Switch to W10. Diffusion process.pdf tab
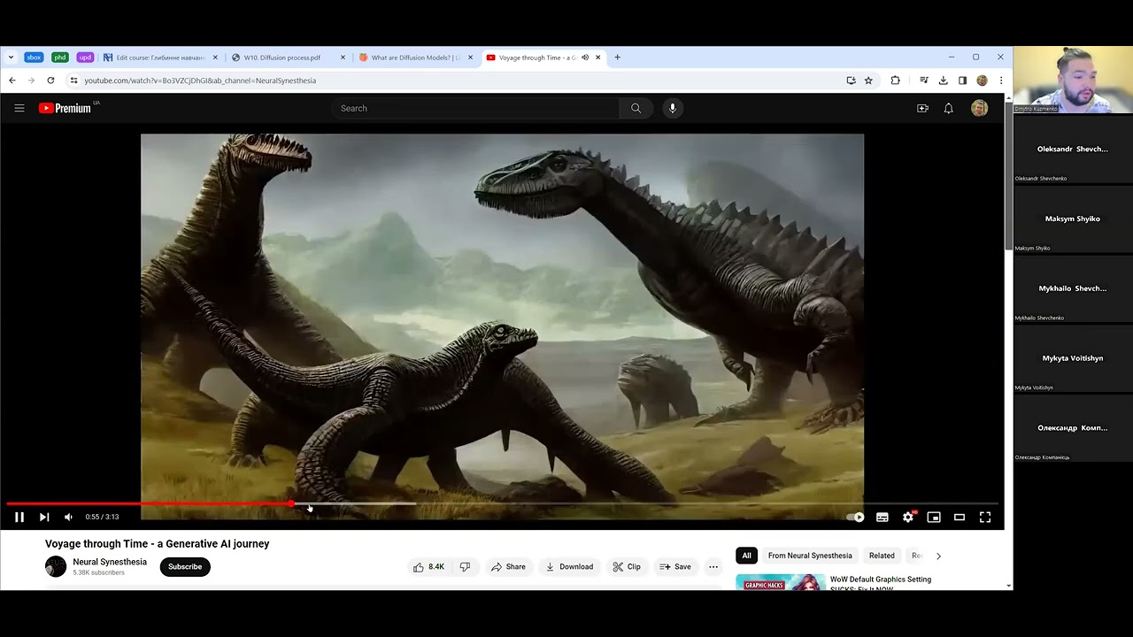Image resolution: width=1133 pixels, height=637 pixels. [x=289, y=58]
